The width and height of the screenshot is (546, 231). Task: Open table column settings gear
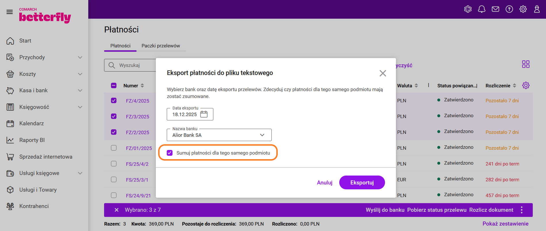point(526,85)
